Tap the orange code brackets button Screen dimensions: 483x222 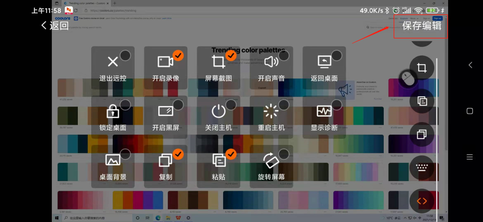click(422, 201)
